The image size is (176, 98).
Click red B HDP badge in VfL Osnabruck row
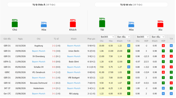163,72
